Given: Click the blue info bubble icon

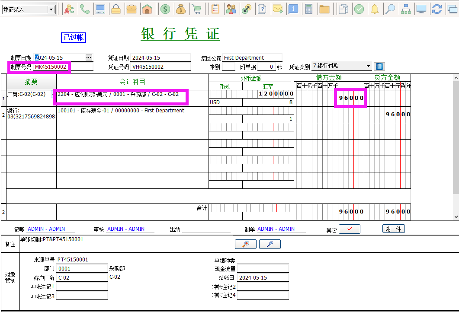Looking at the screenshot, I should [293, 10].
